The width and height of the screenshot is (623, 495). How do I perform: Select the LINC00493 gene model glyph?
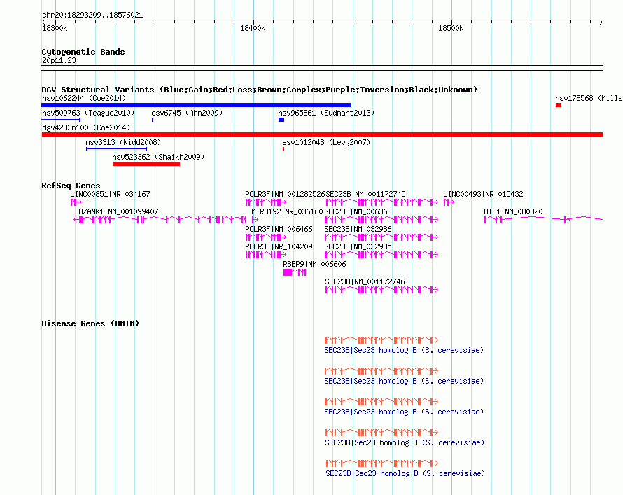click(x=449, y=202)
